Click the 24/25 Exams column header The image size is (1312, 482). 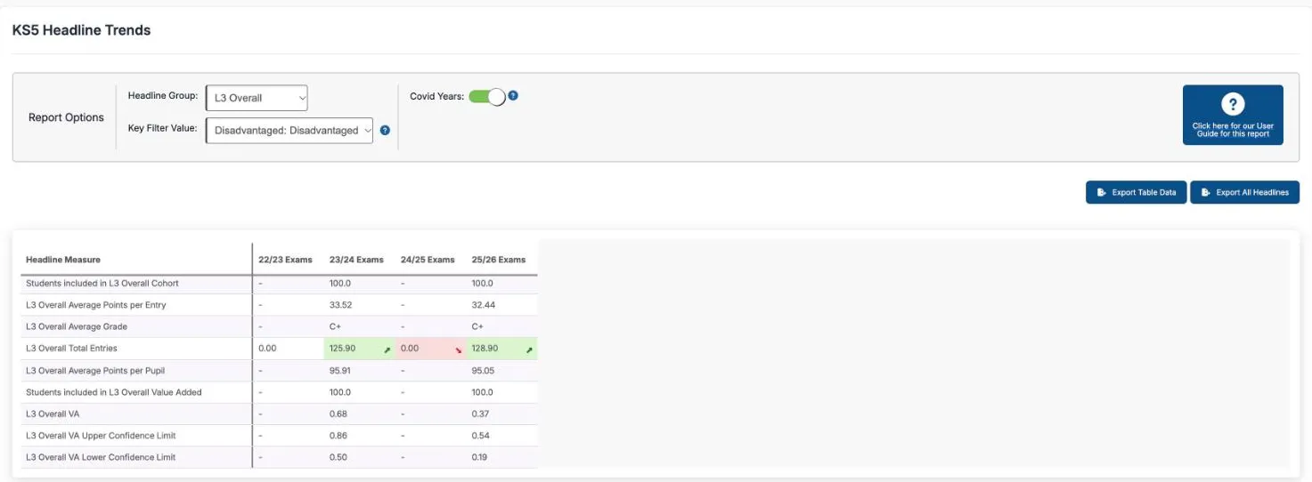(428, 260)
